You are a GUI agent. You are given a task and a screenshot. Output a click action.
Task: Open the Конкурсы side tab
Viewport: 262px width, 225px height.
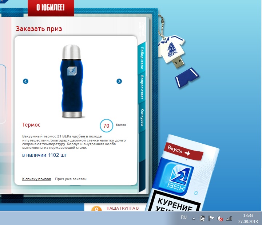coord(142,117)
